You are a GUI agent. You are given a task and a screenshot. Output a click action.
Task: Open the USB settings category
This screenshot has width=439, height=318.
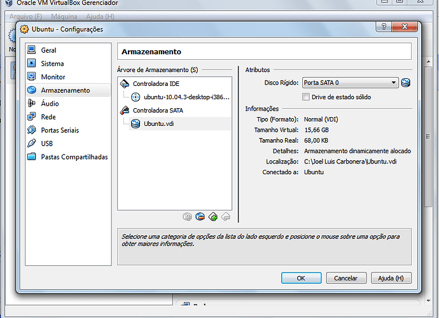[68, 143]
